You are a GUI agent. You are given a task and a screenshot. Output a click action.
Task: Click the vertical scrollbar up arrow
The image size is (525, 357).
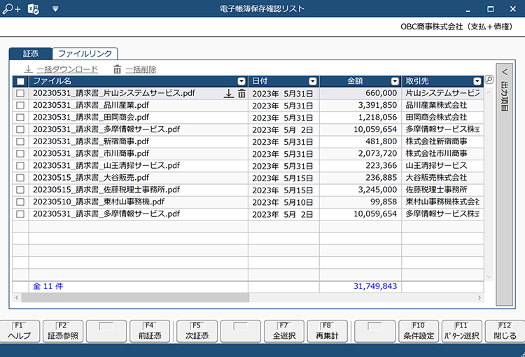[x=489, y=92]
